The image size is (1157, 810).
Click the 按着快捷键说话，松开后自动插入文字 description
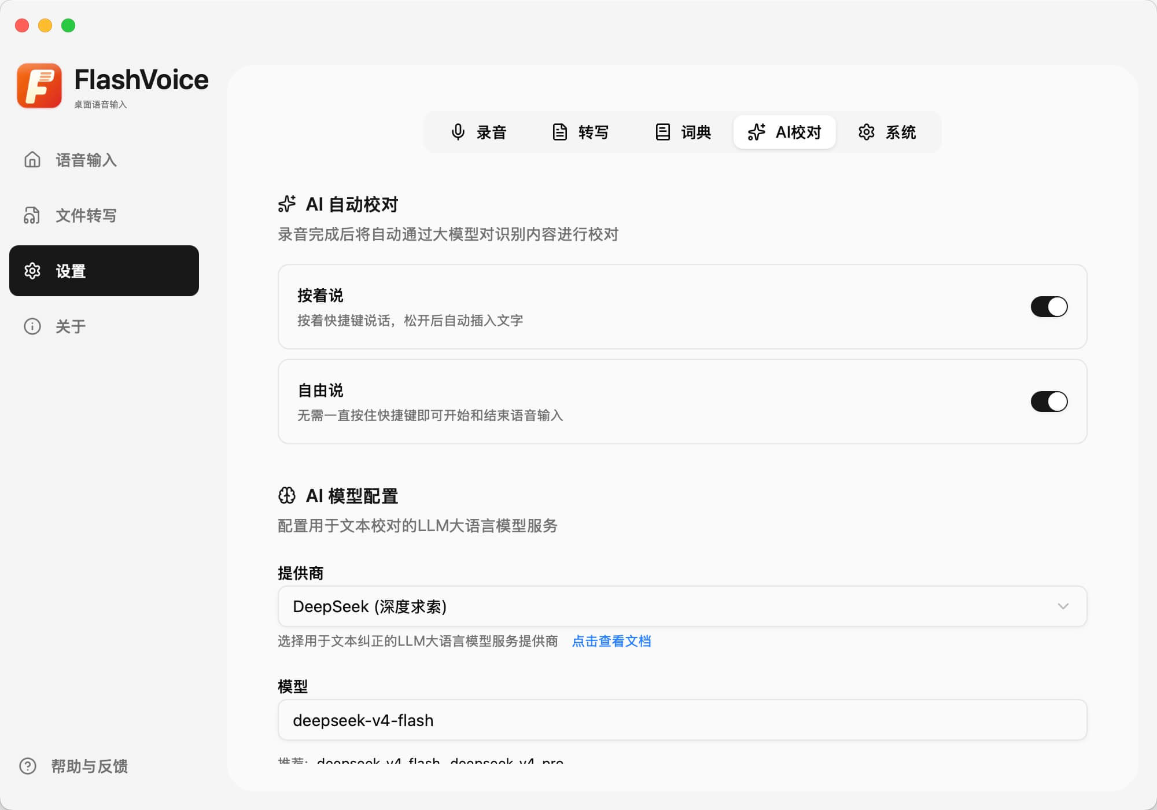[410, 321]
